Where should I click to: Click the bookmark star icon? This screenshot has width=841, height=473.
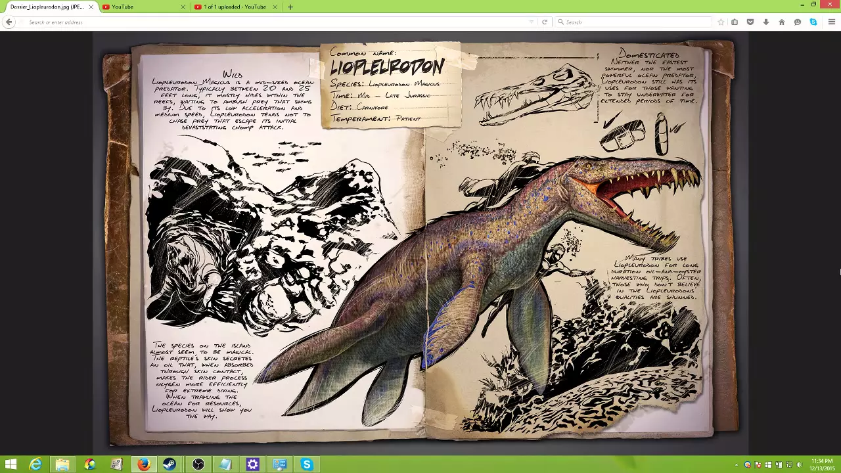click(x=721, y=22)
